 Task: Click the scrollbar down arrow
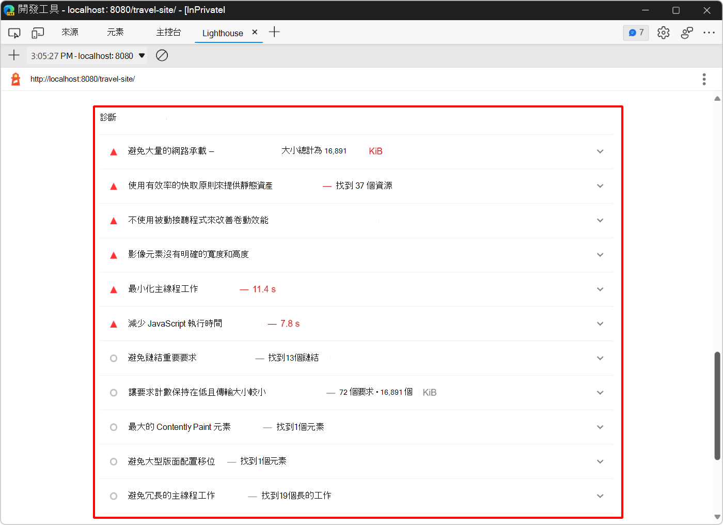tap(717, 517)
